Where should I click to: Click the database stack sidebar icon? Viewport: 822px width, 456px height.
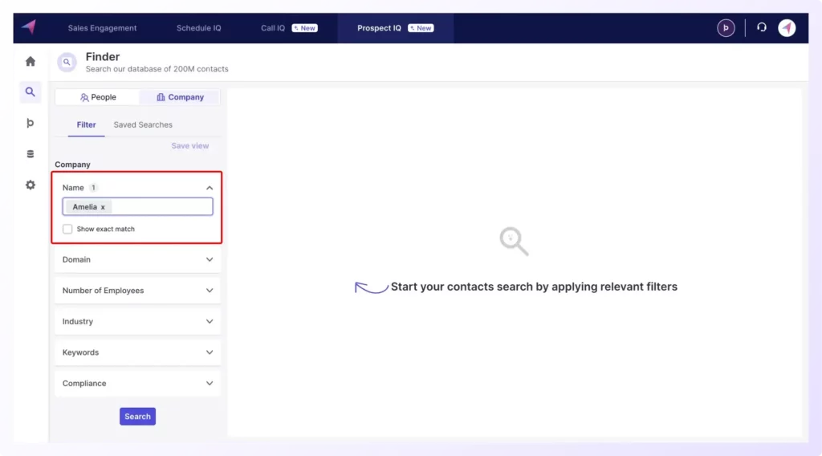coord(31,154)
